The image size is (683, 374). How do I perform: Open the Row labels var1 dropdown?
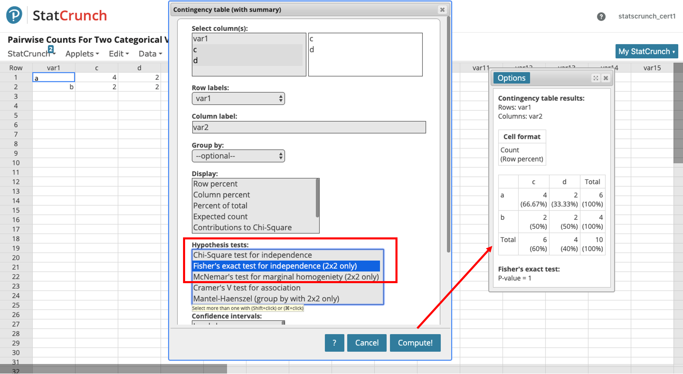coord(238,99)
